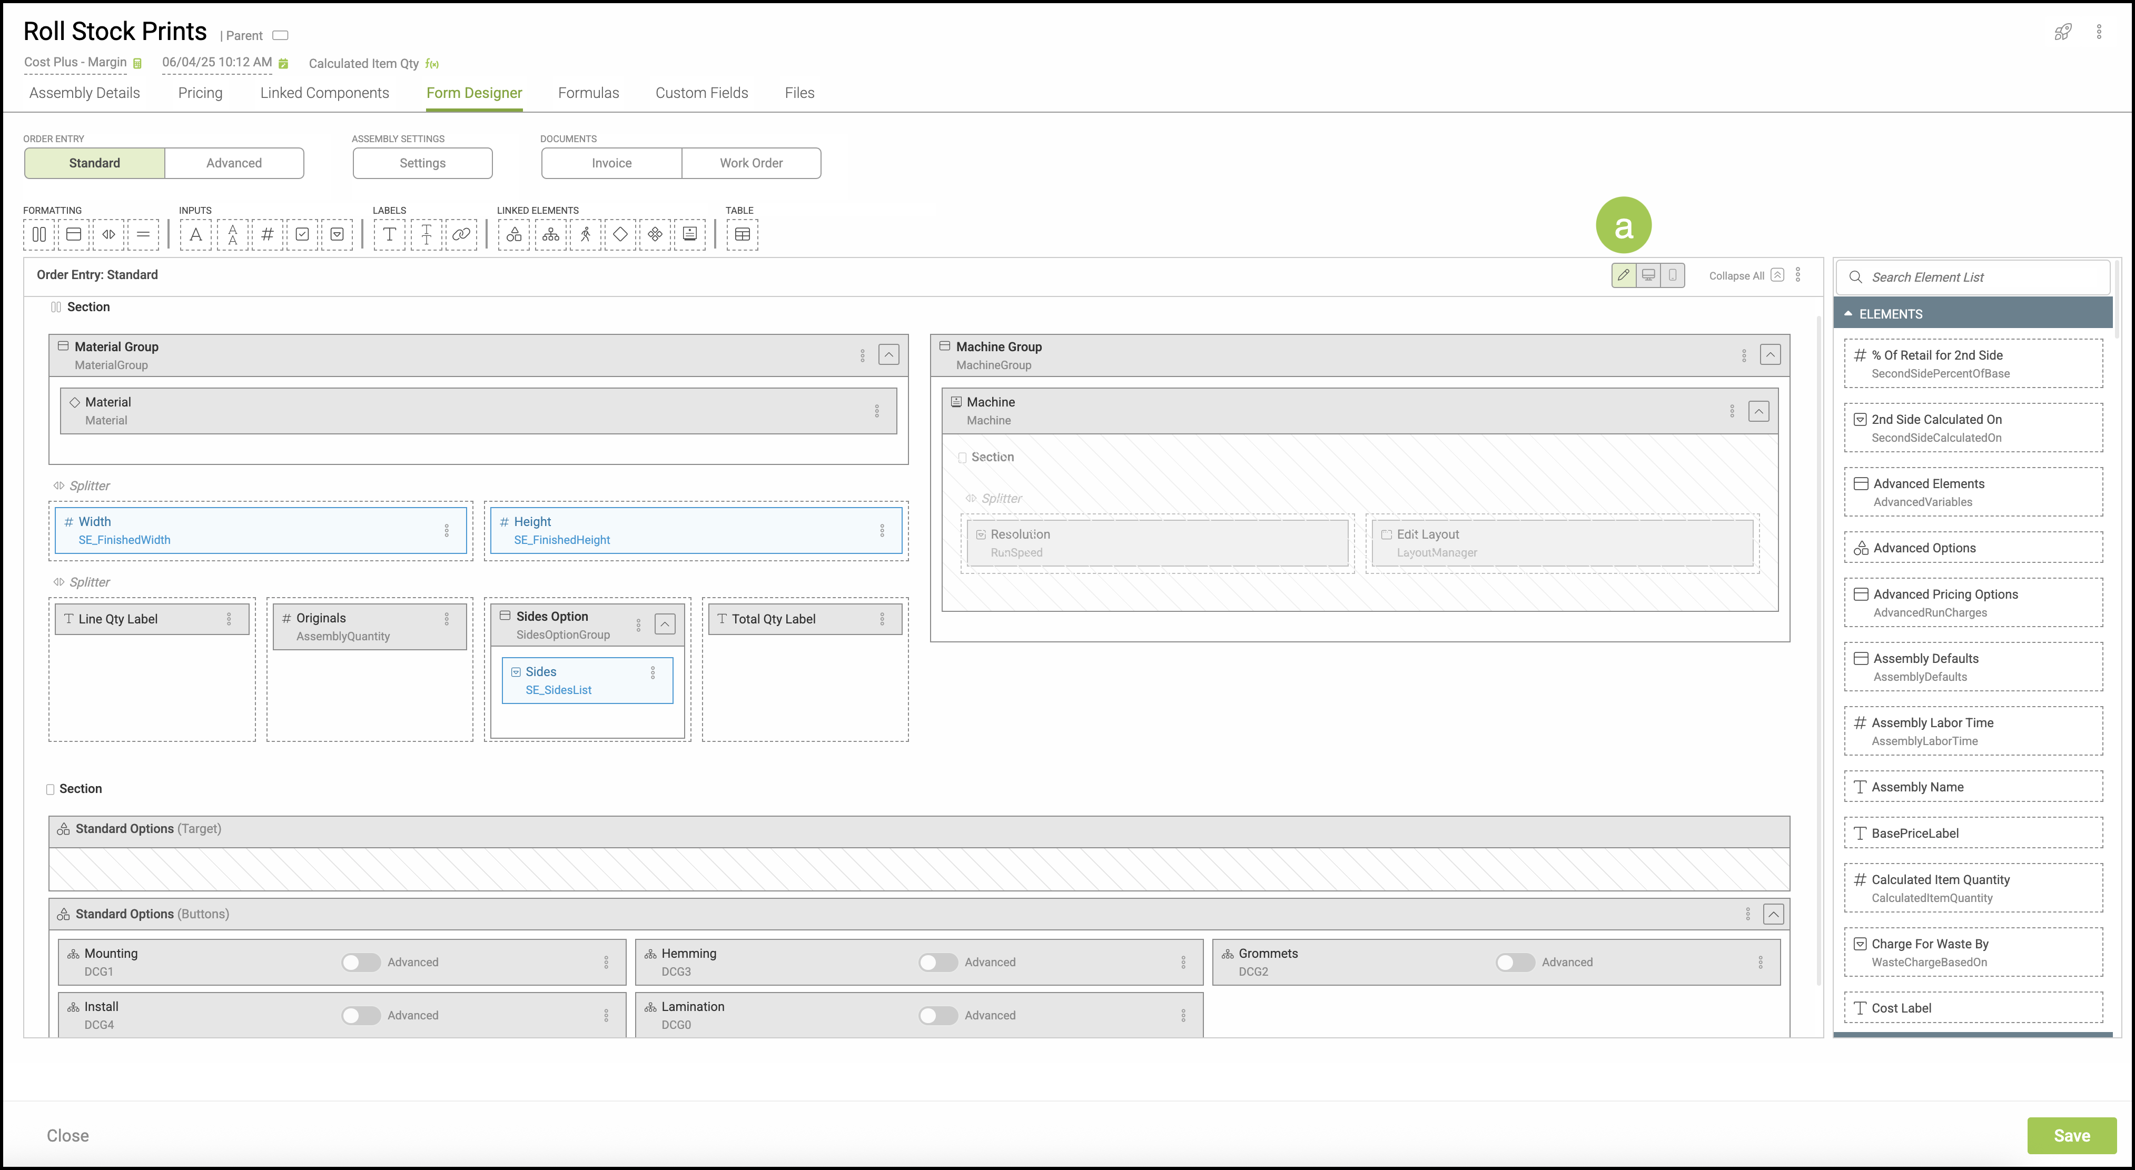Select the URL link label icon
The width and height of the screenshot is (2135, 1170).
pos(461,234)
